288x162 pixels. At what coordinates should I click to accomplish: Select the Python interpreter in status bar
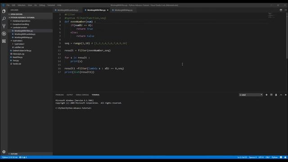point(10,157)
